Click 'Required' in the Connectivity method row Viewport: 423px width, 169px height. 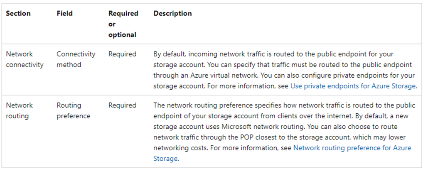122,54
